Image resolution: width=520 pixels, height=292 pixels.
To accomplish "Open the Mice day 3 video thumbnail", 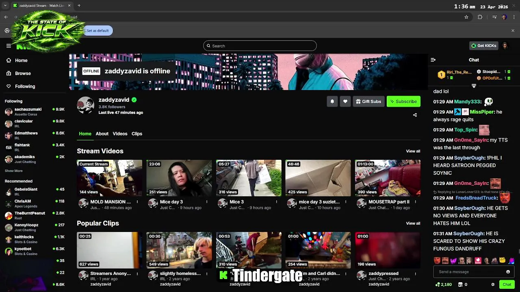I will 179,178.
